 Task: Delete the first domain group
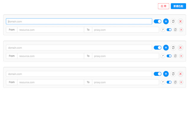(180, 21)
